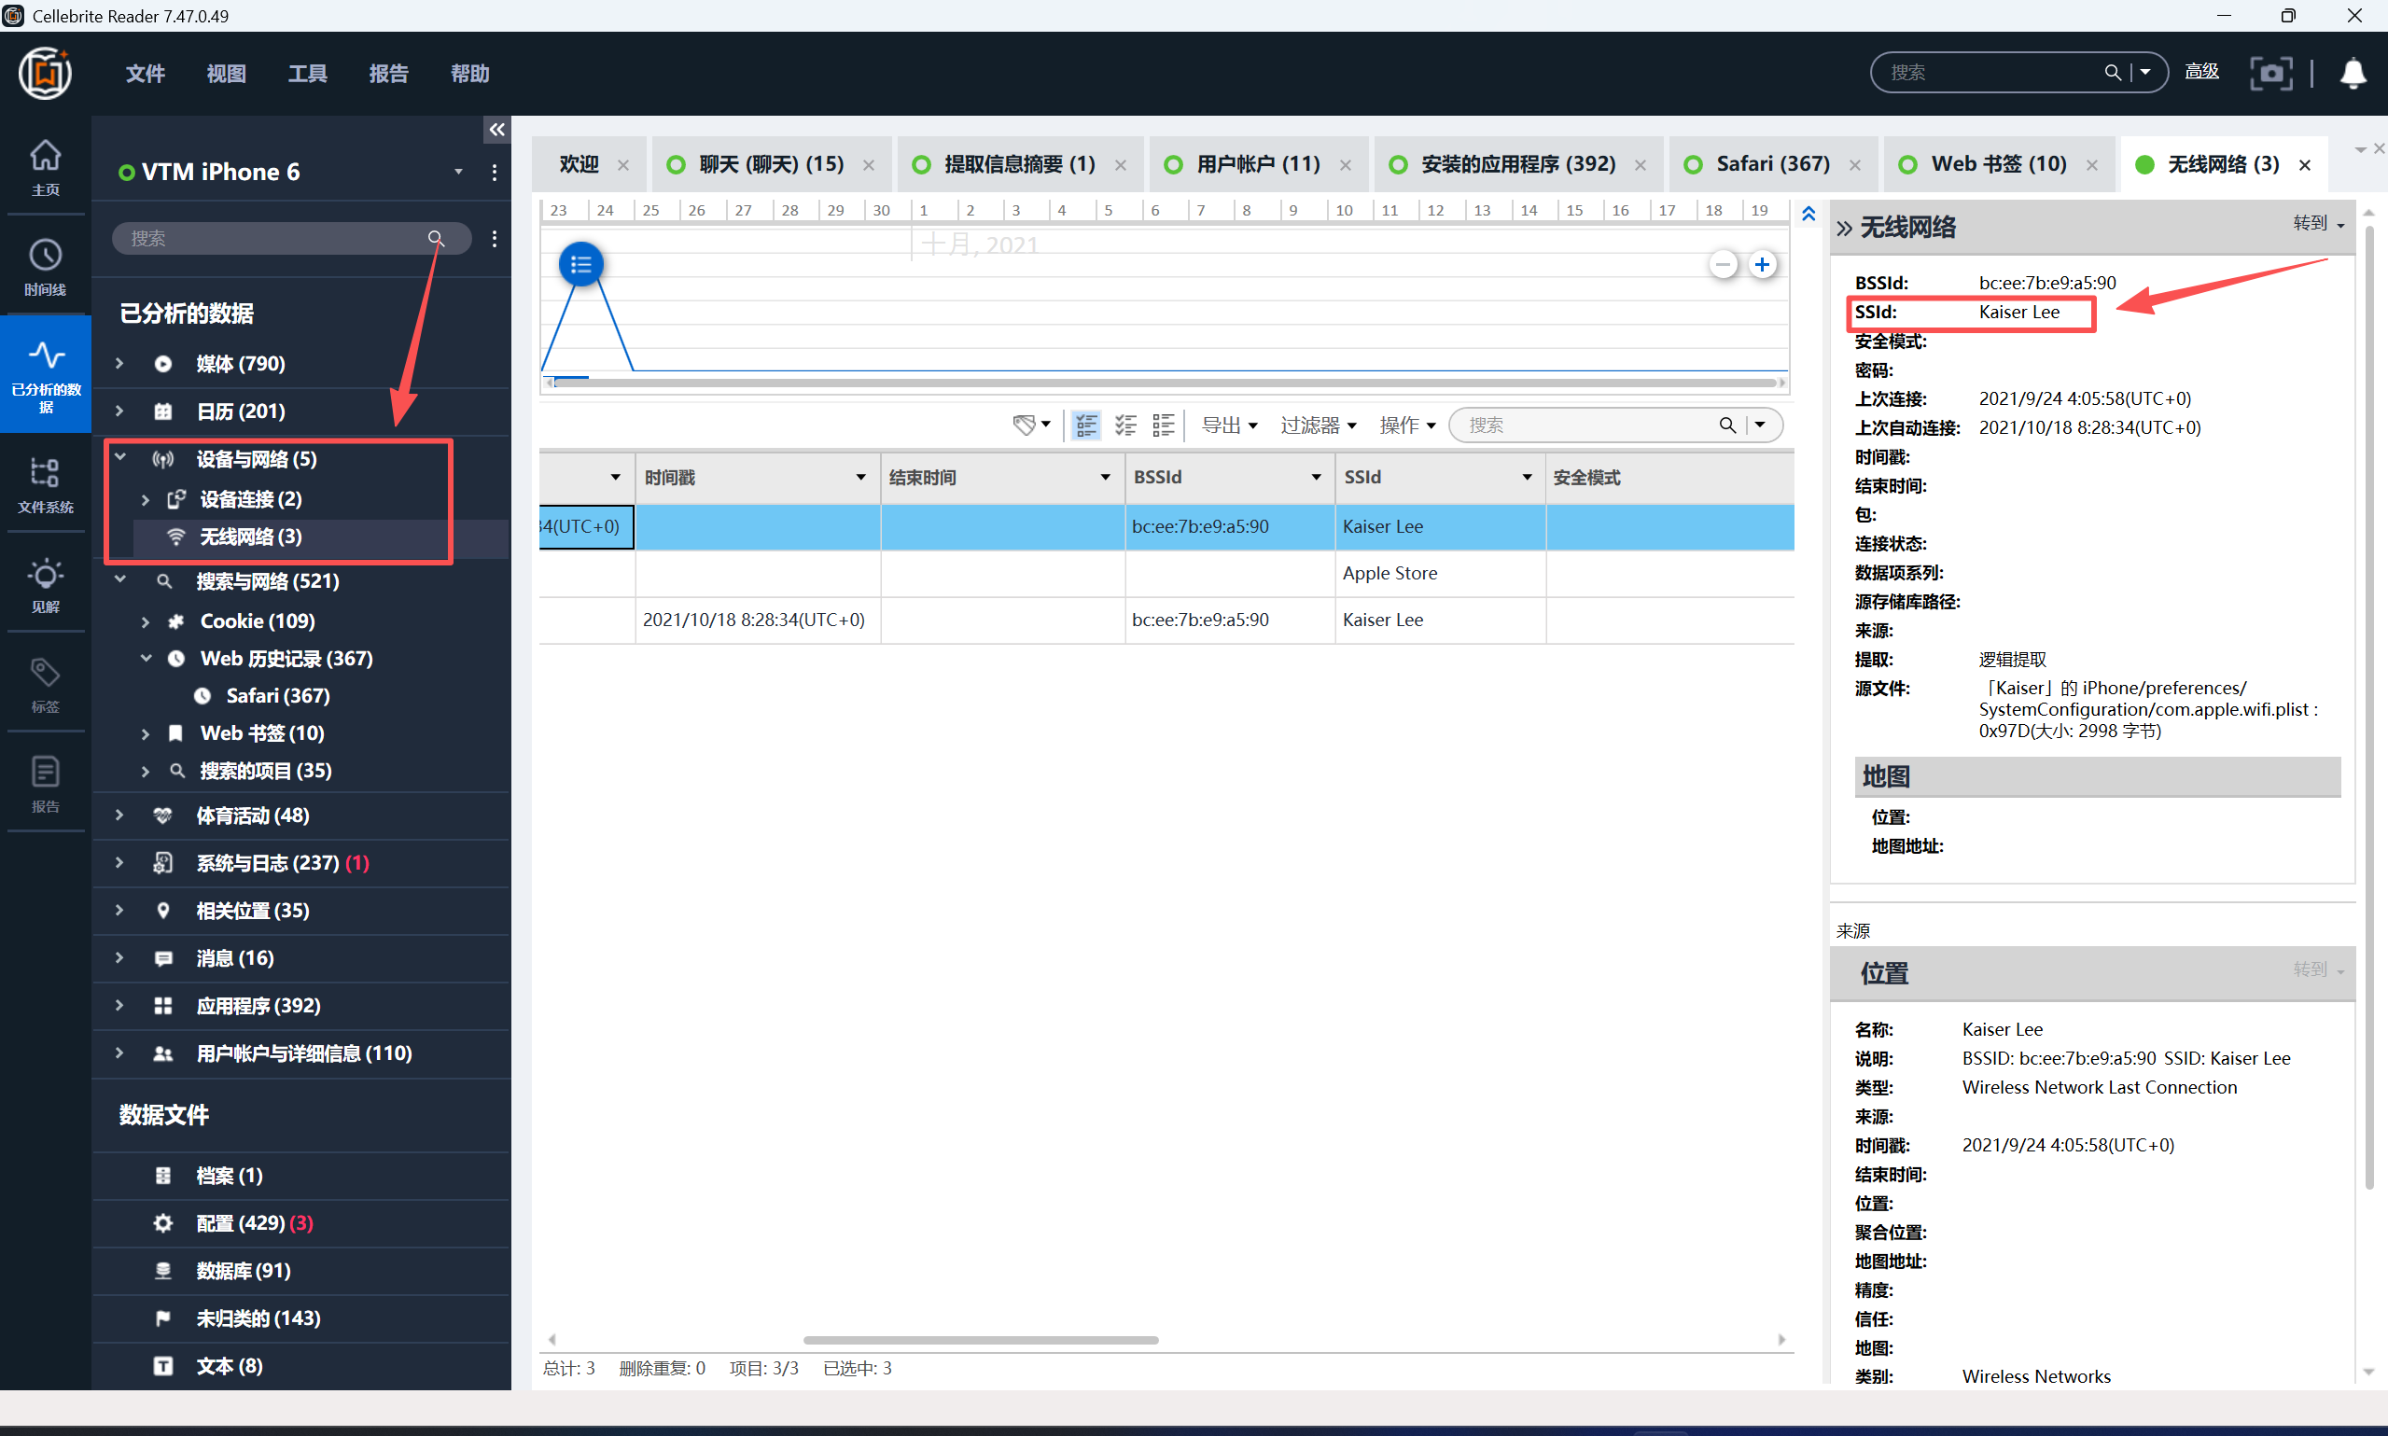Toggle the checklist view mode button

click(1125, 425)
